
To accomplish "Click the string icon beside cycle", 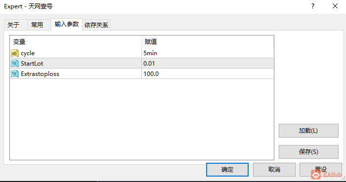I will [15, 53].
